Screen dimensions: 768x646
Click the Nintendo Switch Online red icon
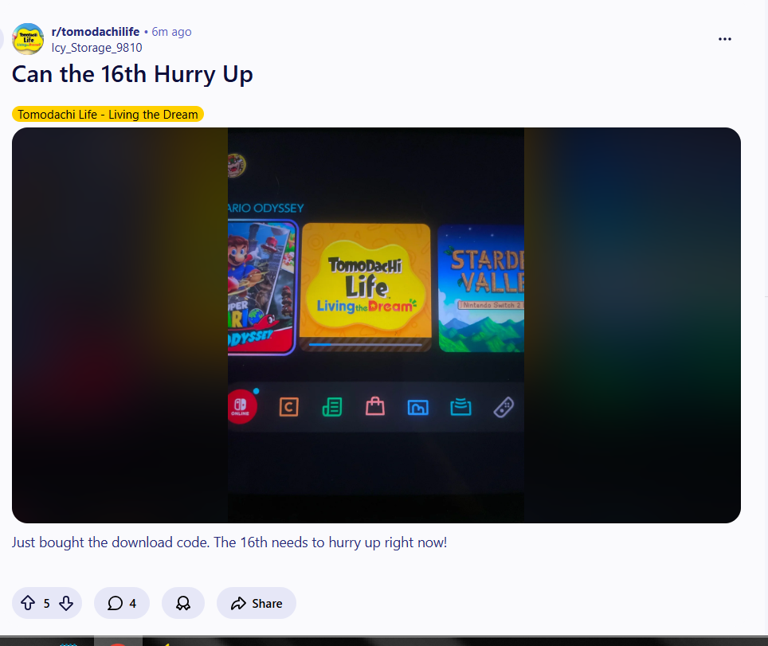click(241, 406)
